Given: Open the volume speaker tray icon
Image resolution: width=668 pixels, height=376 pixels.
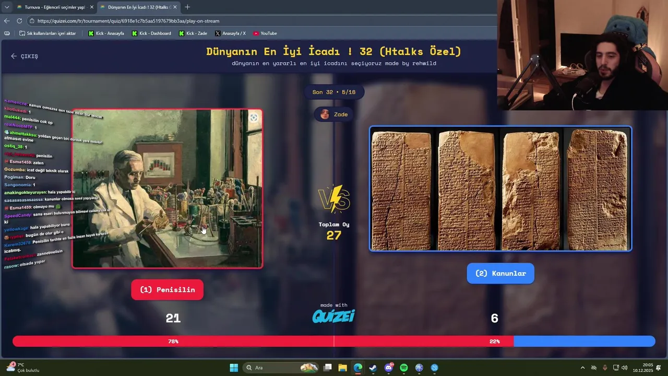Looking at the screenshot, I should tap(625, 368).
